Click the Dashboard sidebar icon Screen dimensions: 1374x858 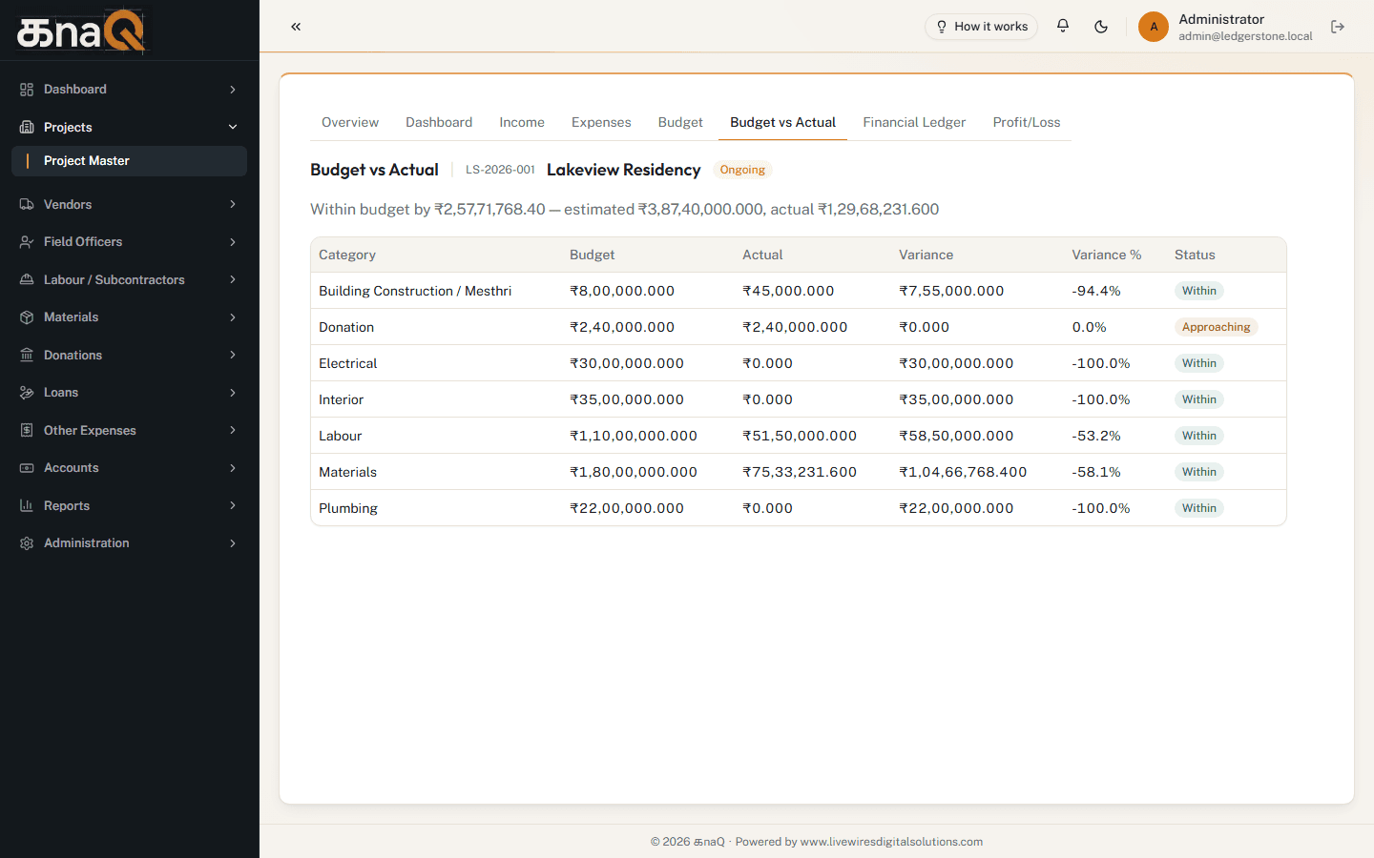27,90
